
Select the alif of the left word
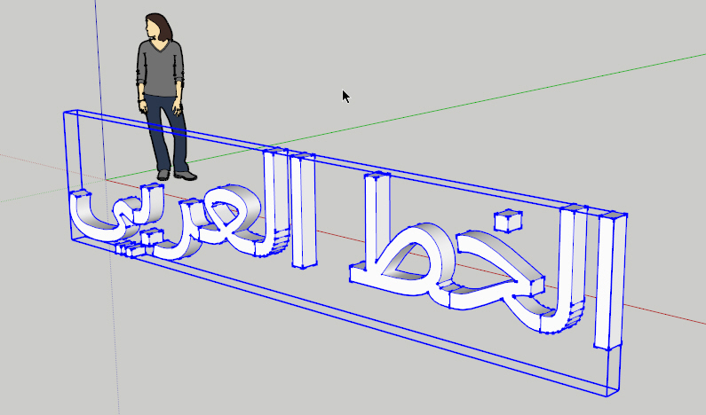[303, 210]
